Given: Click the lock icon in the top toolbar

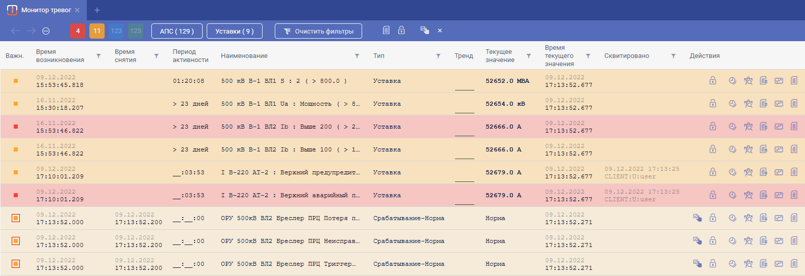Looking at the screenshot, I should click(401, 30).
